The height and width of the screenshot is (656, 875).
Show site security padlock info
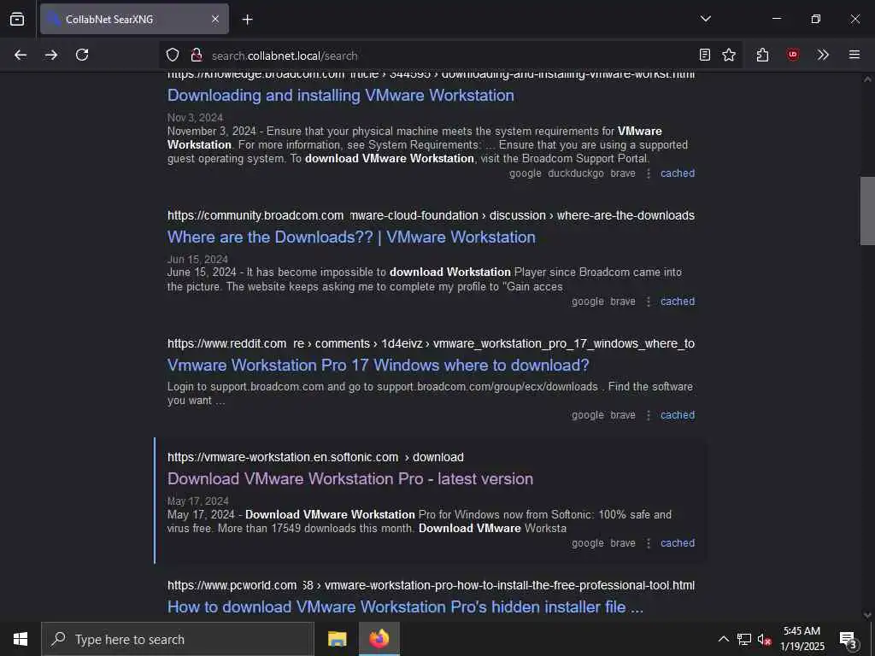[x=196, y=55]
